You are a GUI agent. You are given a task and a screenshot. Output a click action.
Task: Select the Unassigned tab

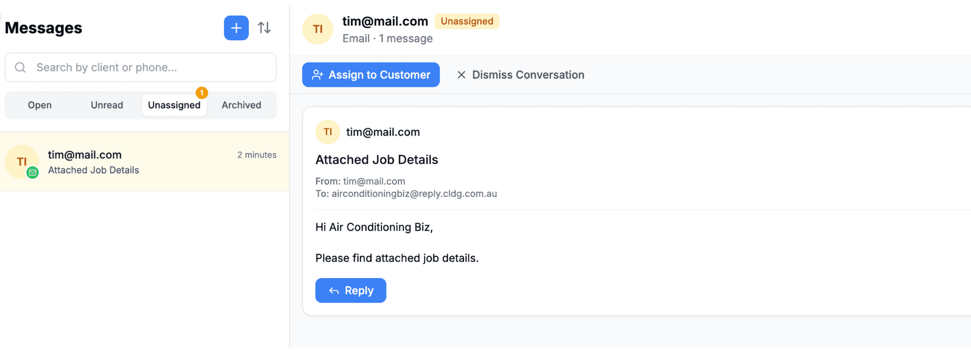point(174,105)
